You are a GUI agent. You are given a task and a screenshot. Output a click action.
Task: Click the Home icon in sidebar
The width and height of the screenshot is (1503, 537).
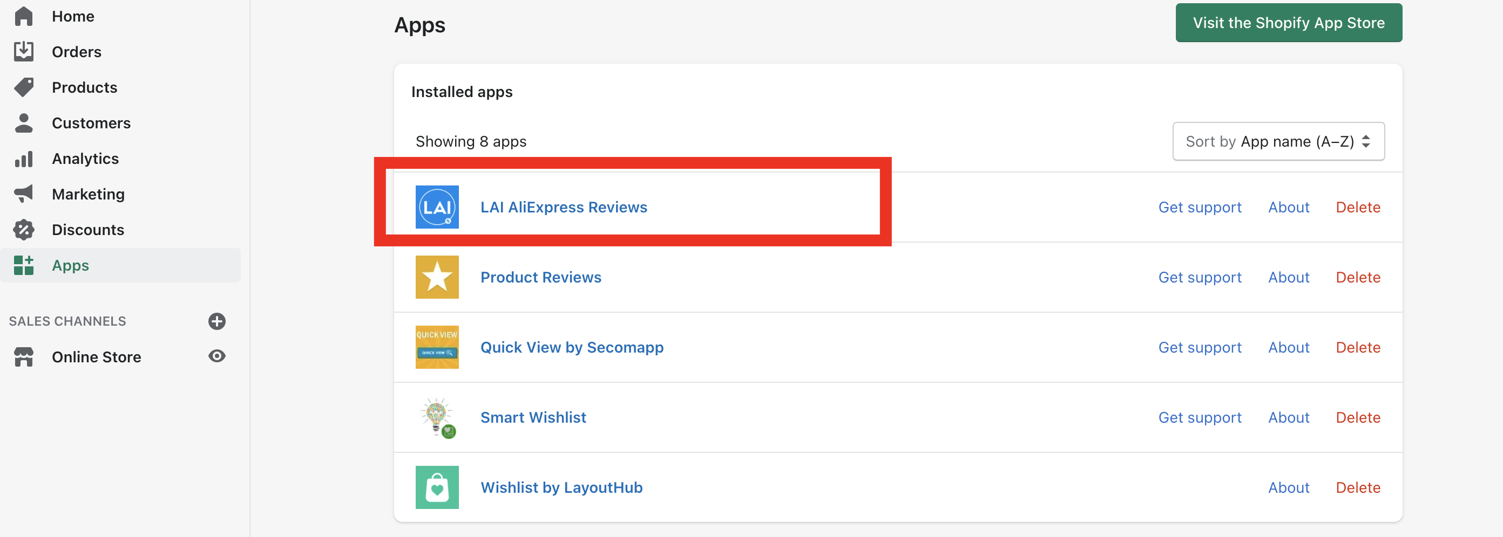tap(23, 16)
